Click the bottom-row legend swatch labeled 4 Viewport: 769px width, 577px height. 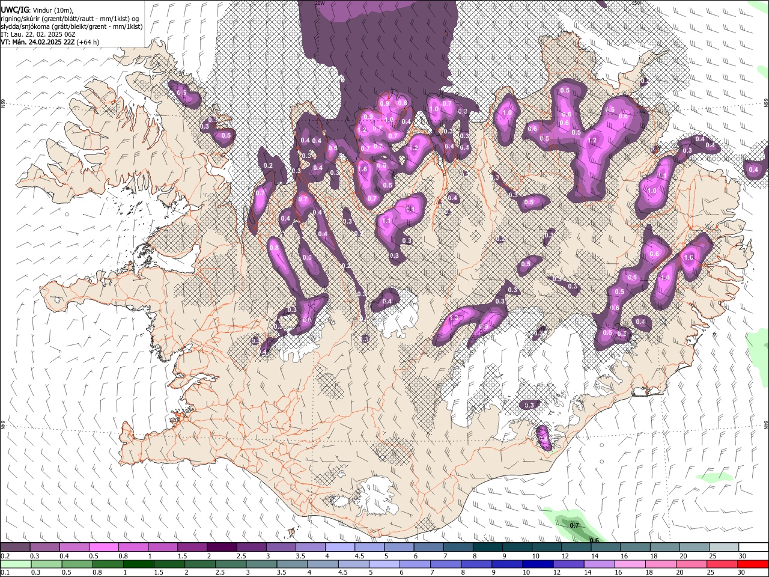coord(323,564)
